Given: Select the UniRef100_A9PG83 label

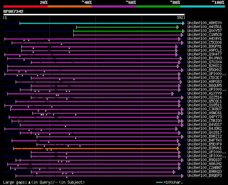Looking at the screenshot, I should click(204, 82).
